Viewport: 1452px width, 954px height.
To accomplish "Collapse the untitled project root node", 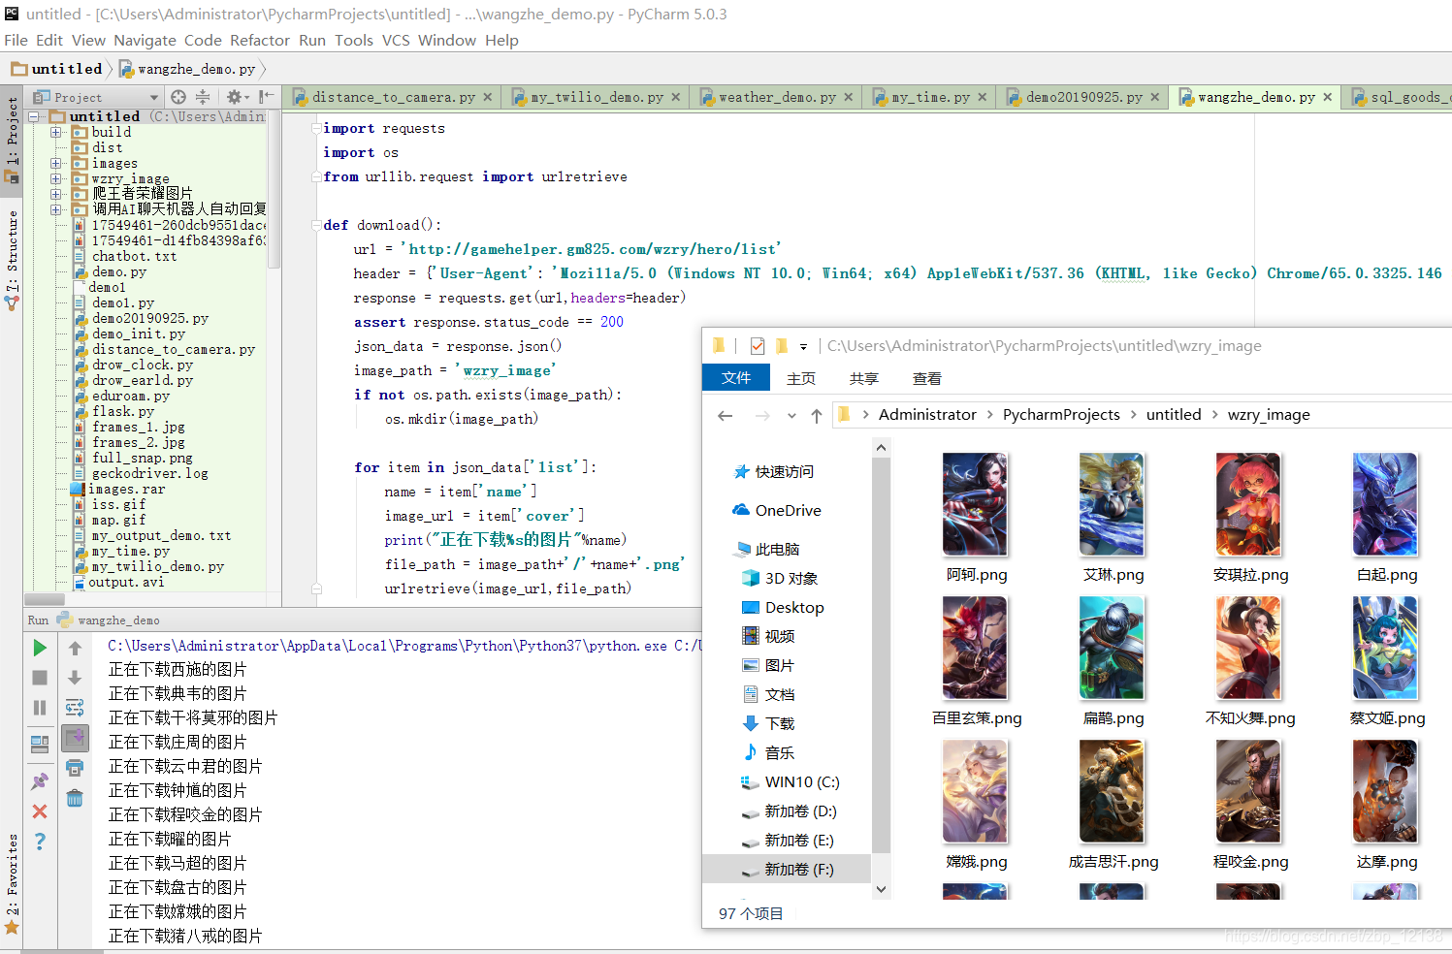I will coord(33,116).
